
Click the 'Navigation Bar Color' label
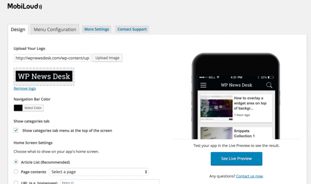(x=32, y=99)
